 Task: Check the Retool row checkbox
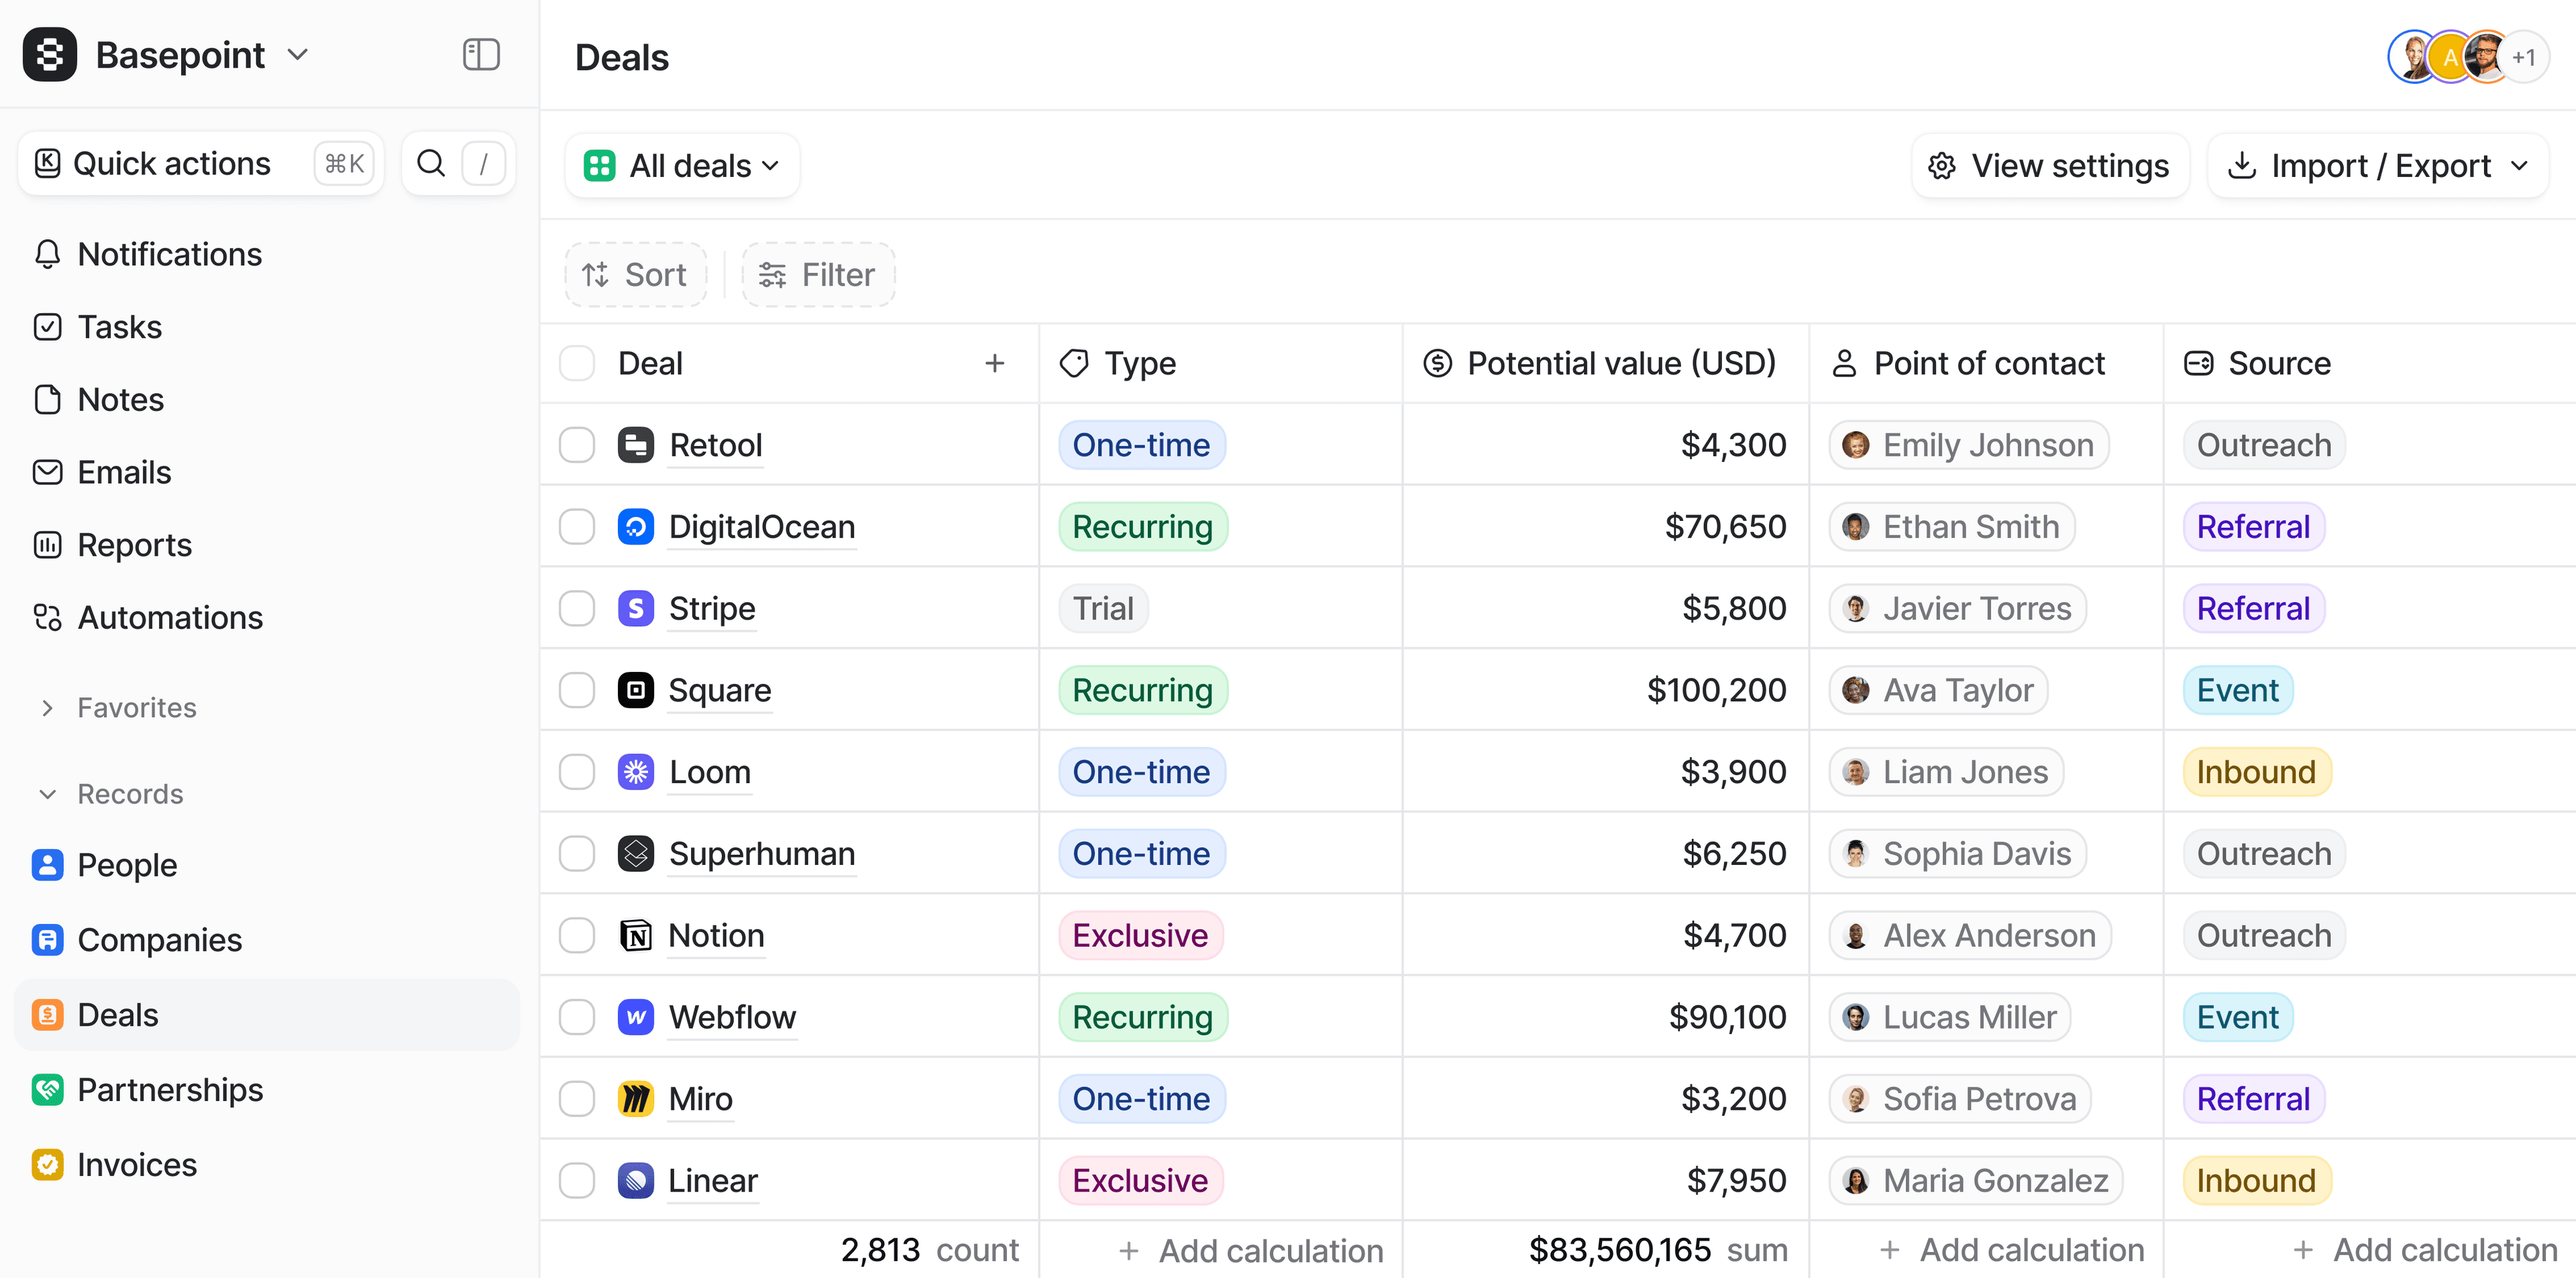577,445
